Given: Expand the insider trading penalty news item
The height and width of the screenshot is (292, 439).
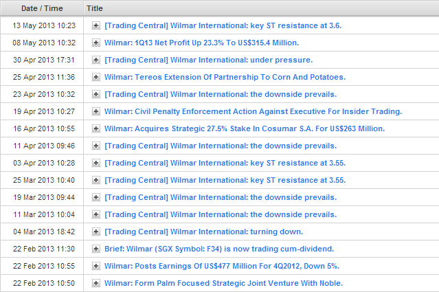Looking at the screenshot, I should tap(96, 111).
